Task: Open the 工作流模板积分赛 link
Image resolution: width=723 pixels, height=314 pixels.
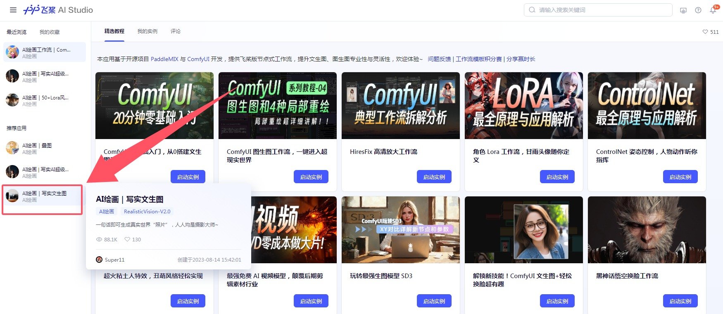Action: point(479,59)
